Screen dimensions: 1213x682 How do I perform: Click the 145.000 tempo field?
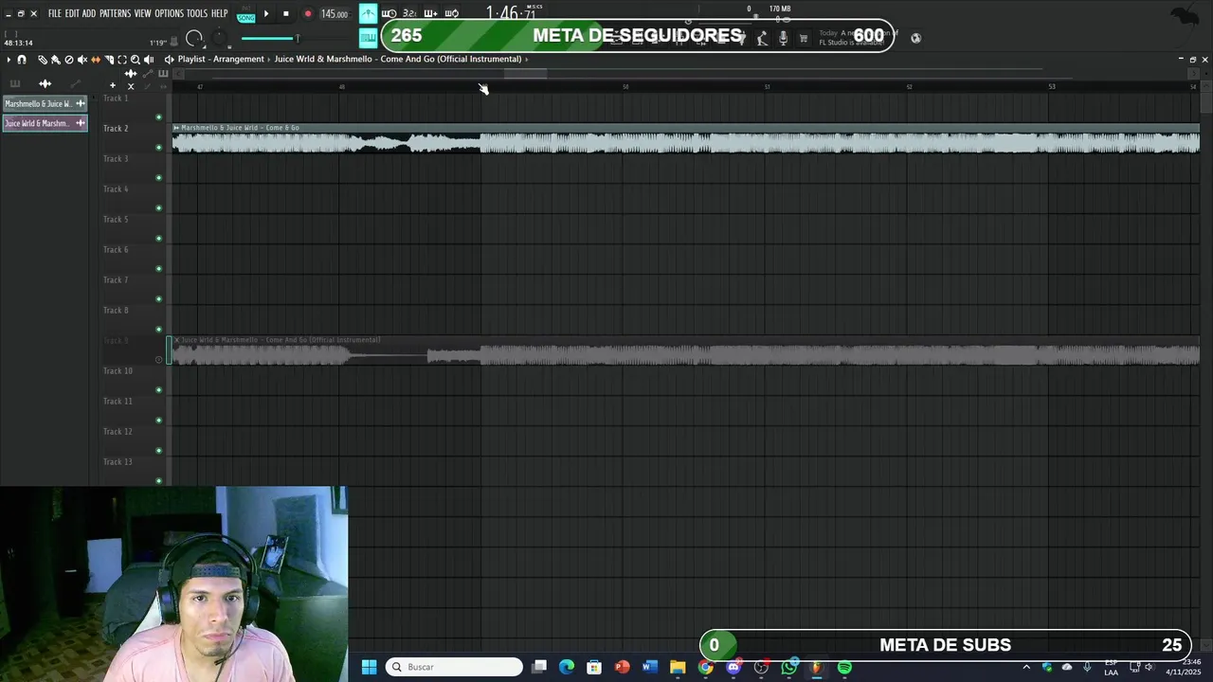(x=335, y=14)
